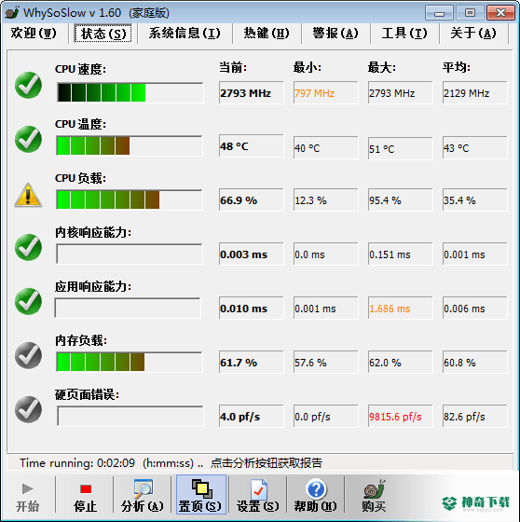Image resolution: width=520 pixels, height=522 pixels.
Task: Close the WhySoSlow window
Action: (x=500, y=13)
